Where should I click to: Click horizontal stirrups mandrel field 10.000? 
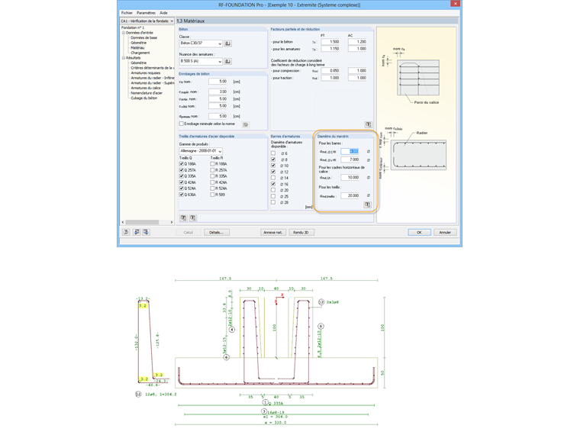(350, 178)
